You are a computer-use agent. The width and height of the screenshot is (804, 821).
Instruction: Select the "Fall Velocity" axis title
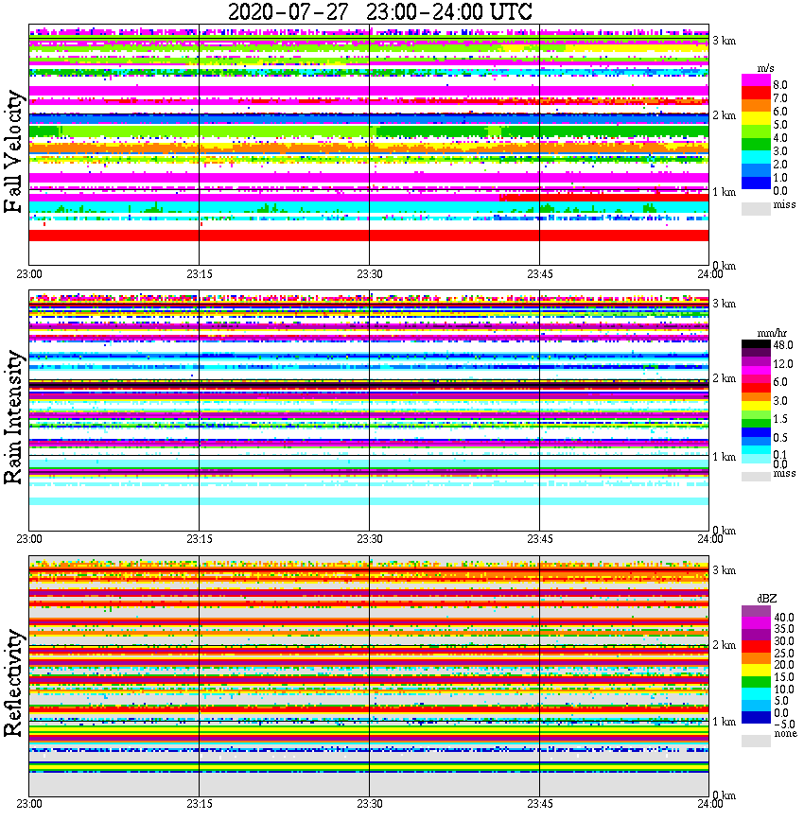coord(13,152)
